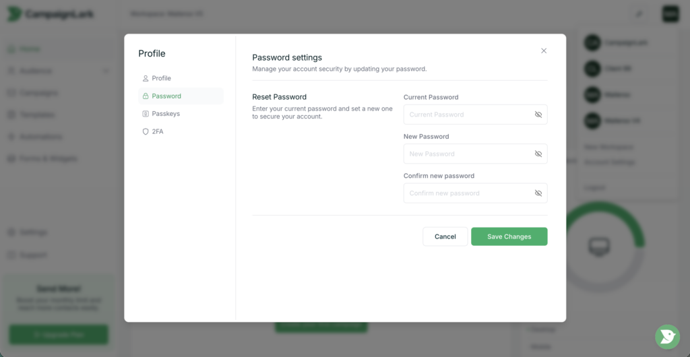Show the Current Password text
690x357 pixels.
point(538,115)
